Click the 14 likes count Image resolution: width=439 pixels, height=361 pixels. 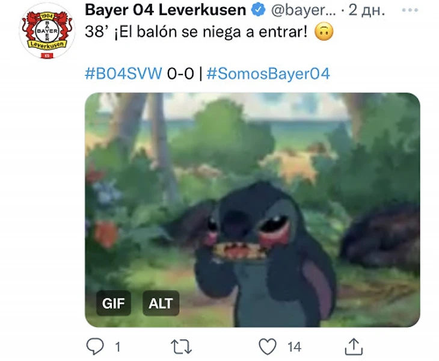click(x=295, y=347)
